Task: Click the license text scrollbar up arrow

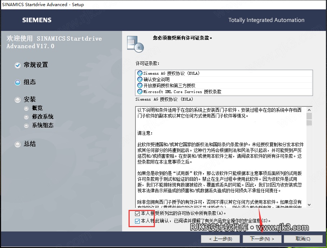Action: (x=309, y=110)
